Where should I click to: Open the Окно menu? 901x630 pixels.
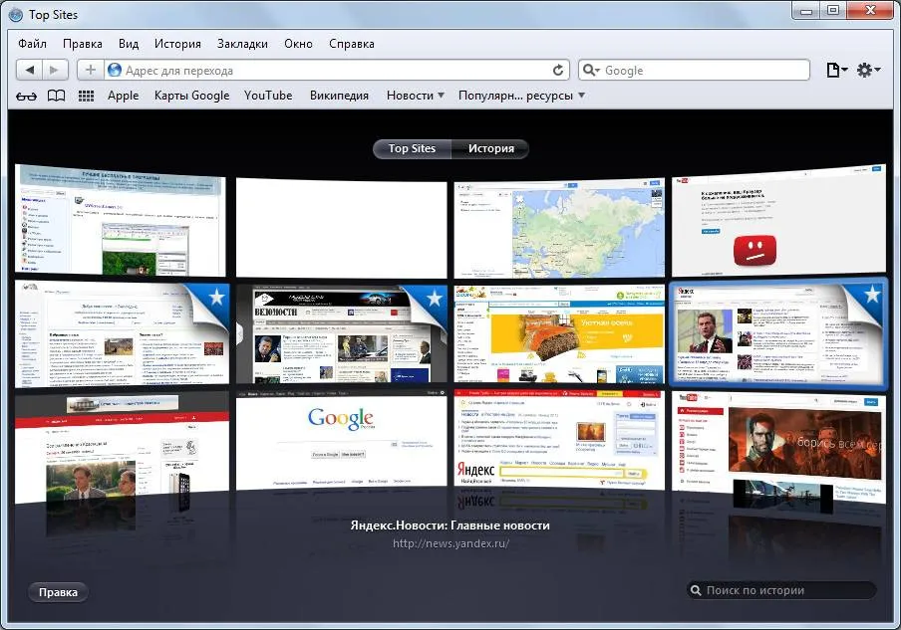pyautogui.click(x=298, y=44)
